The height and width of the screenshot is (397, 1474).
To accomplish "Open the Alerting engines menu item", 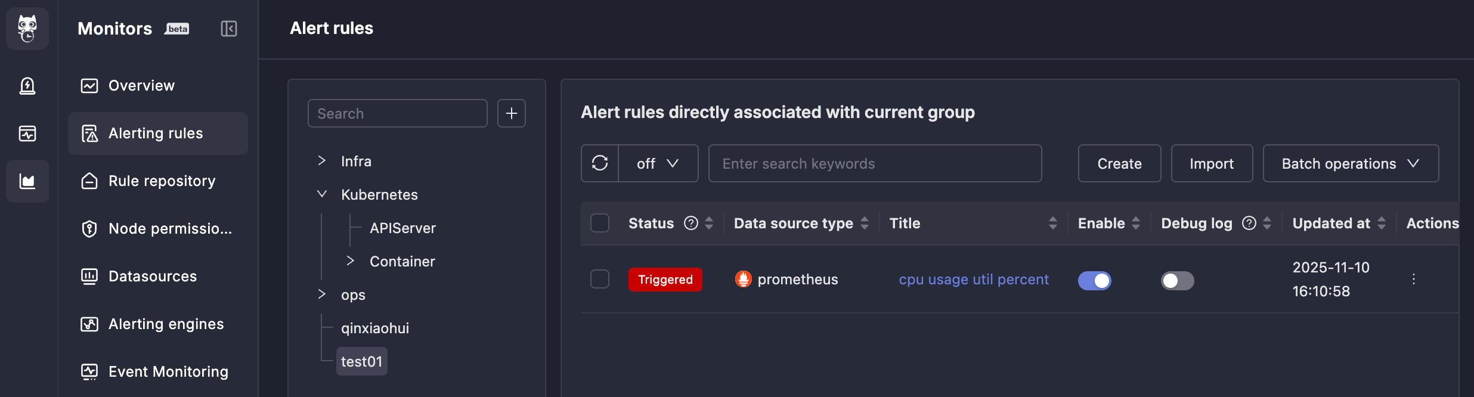I will coord(166,324).
